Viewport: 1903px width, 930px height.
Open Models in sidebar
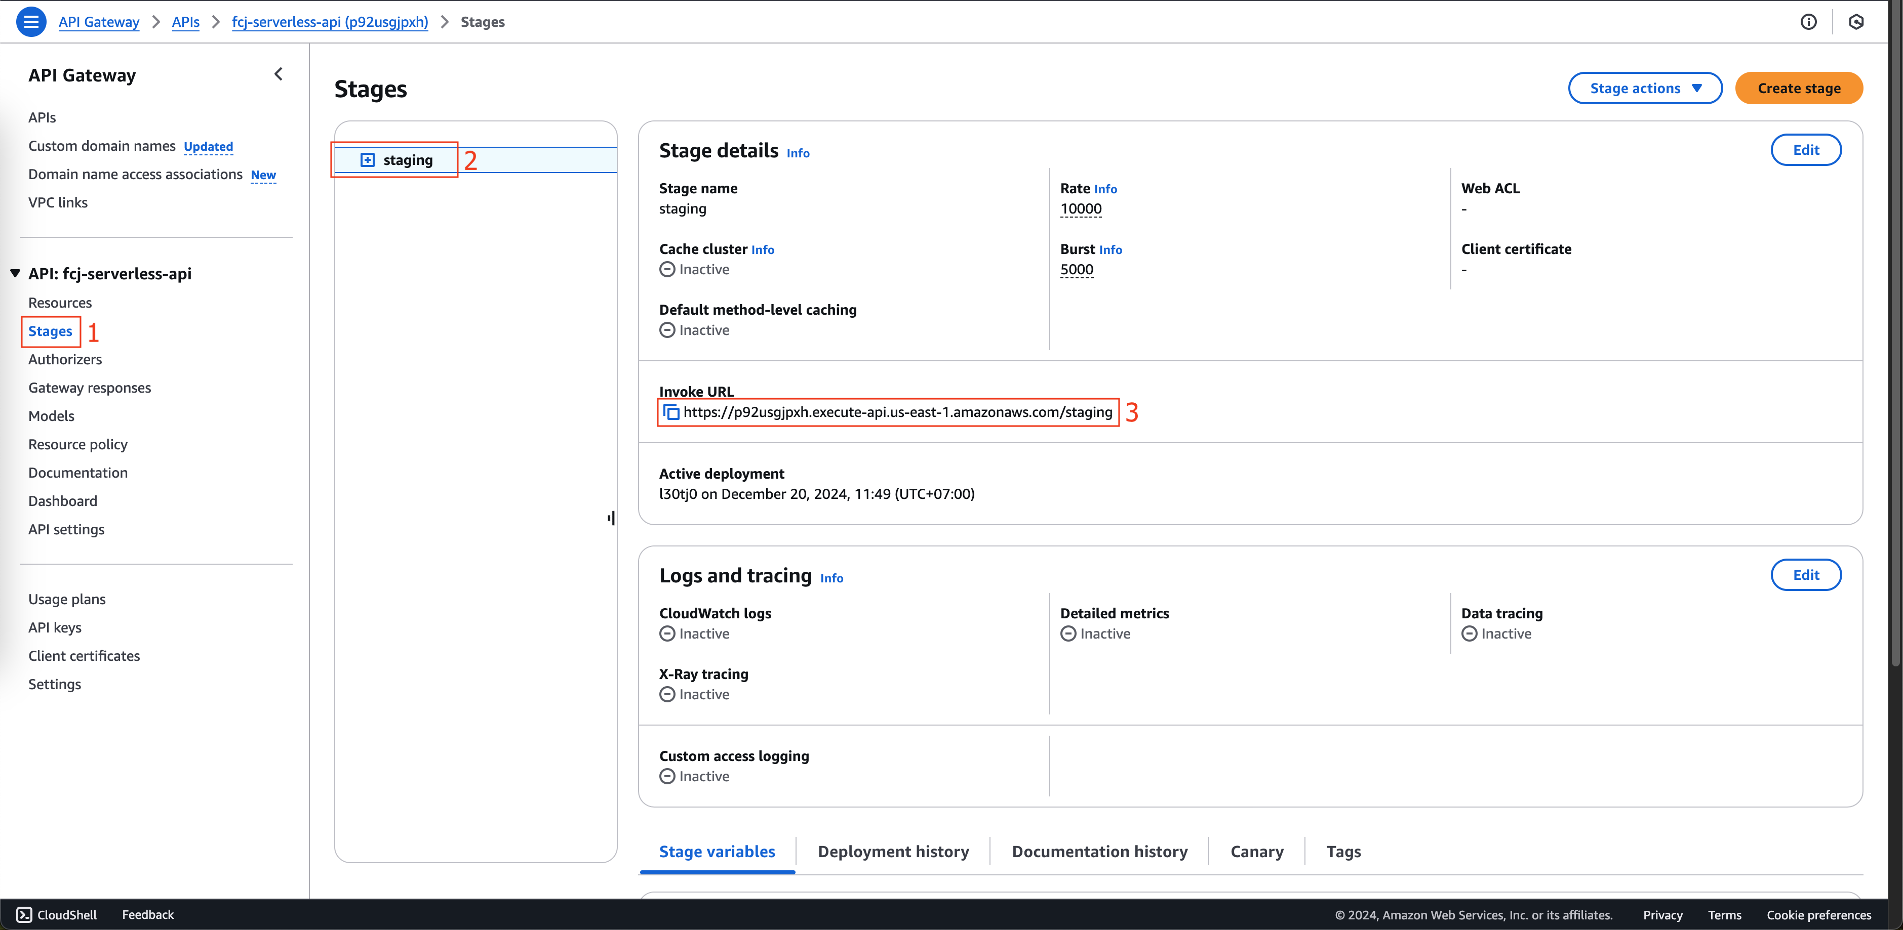pos(51,416)
